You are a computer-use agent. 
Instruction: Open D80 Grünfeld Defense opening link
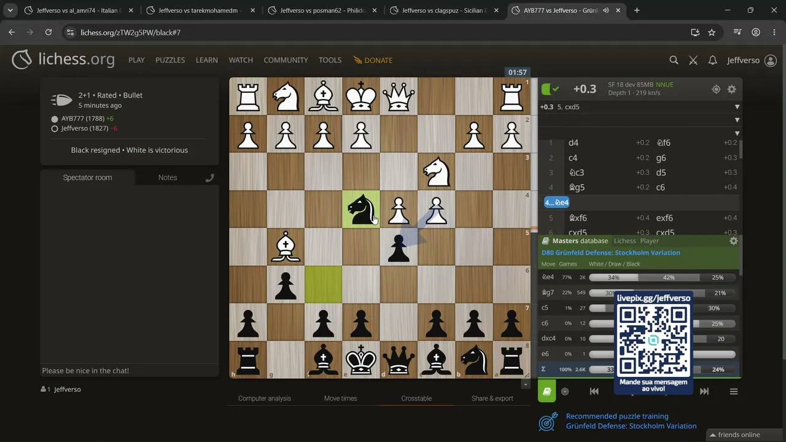click(x=611, y=252)
